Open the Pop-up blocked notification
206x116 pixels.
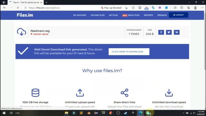(111, 8)
